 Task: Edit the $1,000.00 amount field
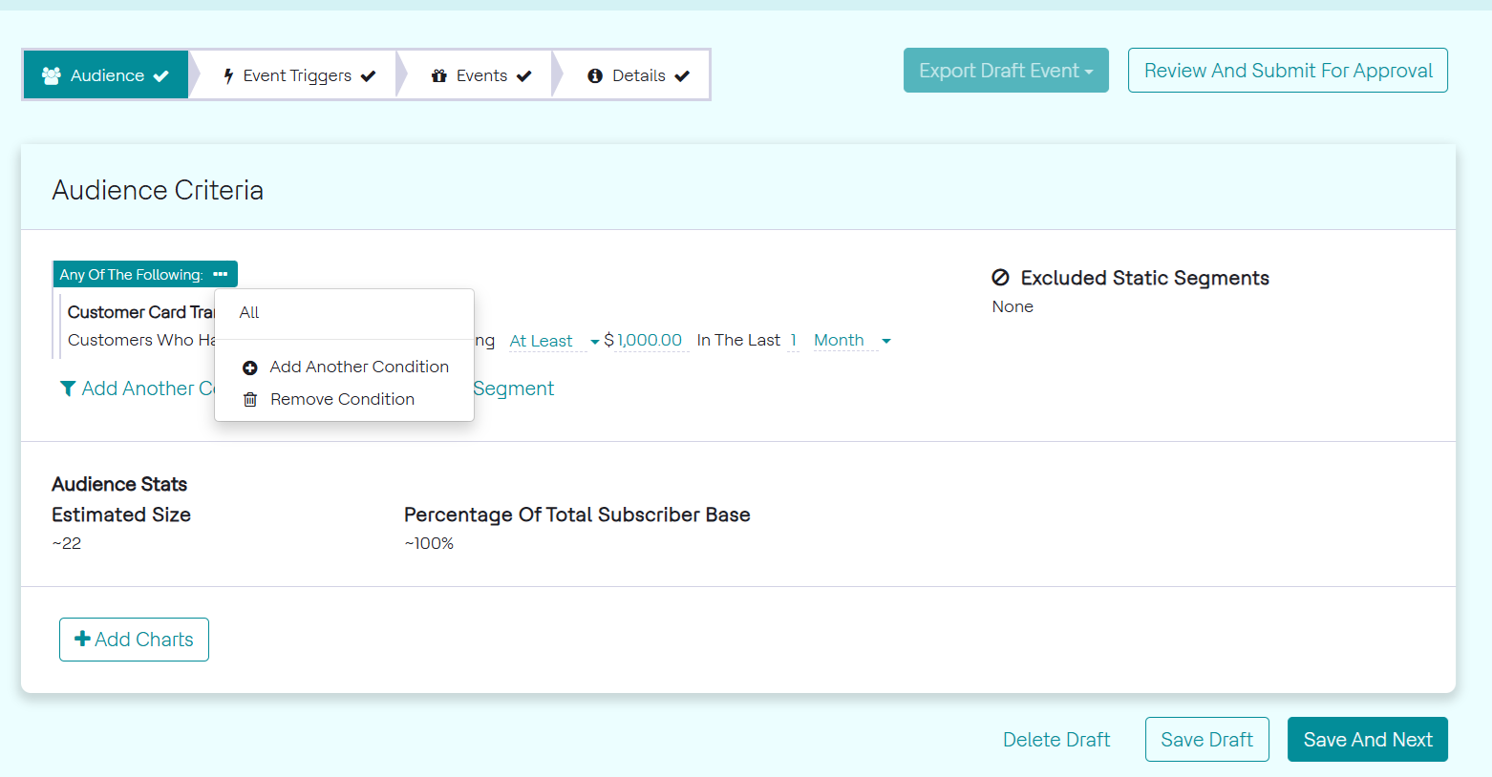pyautogui.click(x=650, y=341)
